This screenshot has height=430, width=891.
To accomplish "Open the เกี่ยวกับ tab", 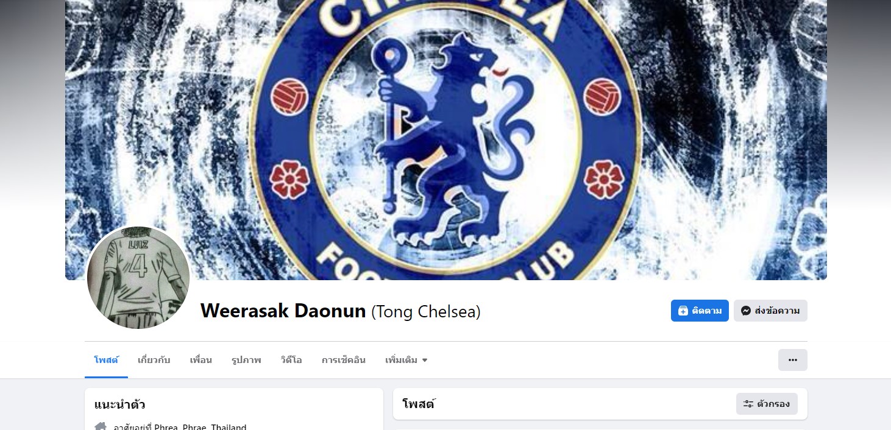I will [154, 360].
